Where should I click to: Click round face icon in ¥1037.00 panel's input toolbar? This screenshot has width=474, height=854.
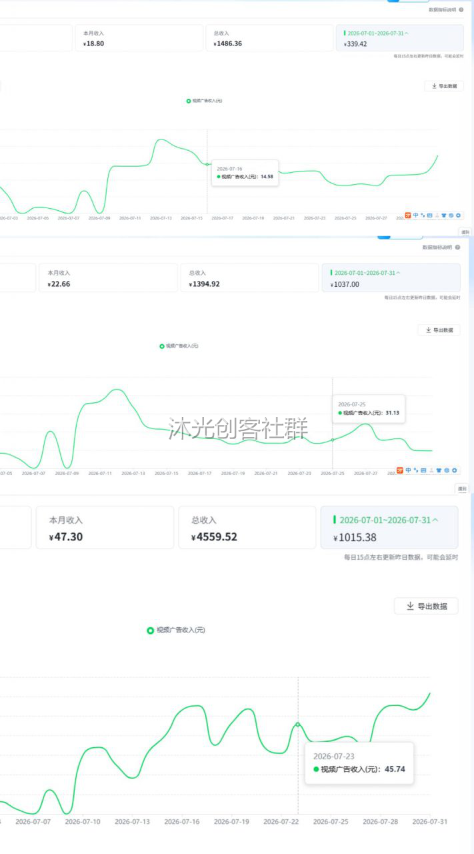tap(447, 470)
